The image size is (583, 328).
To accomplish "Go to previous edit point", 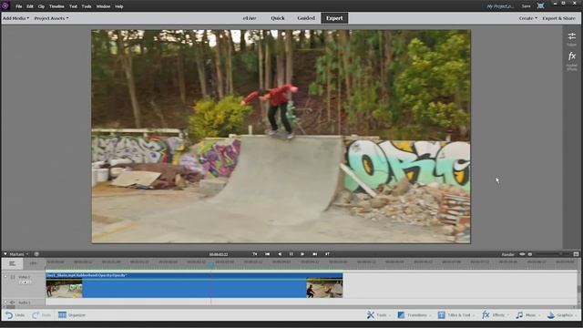I will 267,254.
